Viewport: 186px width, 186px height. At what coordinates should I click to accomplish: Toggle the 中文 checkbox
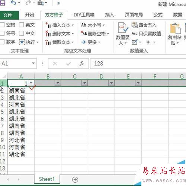coord(21,33)
